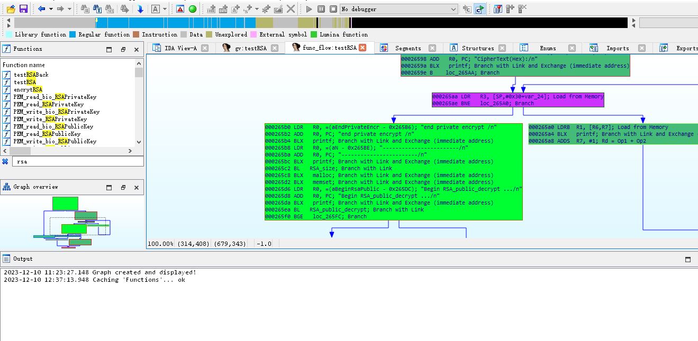
Task: Click the add string literal icon
Action: pyautogui.click(x=235, y=9)
